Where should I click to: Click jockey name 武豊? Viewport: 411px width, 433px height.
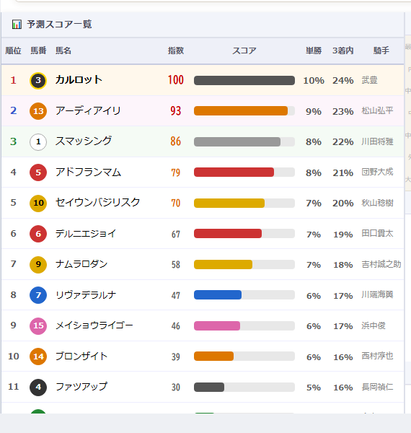coord(370,80)
